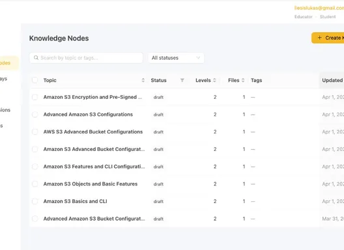Check the Amazon S3 Encryption and Pre-Signed row
The image size is (344, 250).
pyautogui.click(x=35, y=97)
